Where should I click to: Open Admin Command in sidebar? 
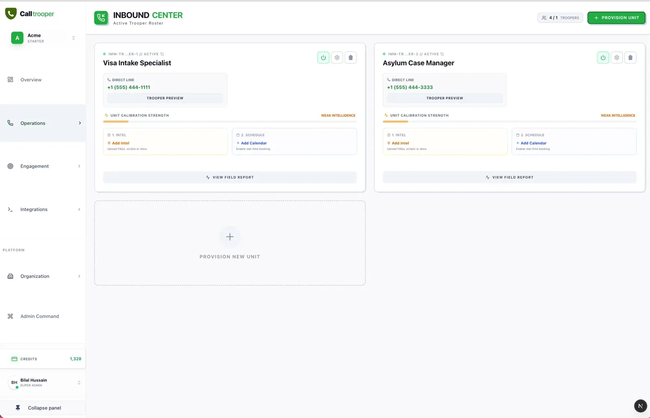point(39,316)
